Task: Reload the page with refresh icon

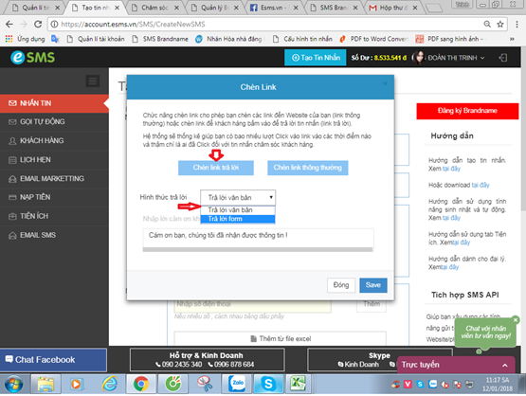Action: tap(38, 24)
